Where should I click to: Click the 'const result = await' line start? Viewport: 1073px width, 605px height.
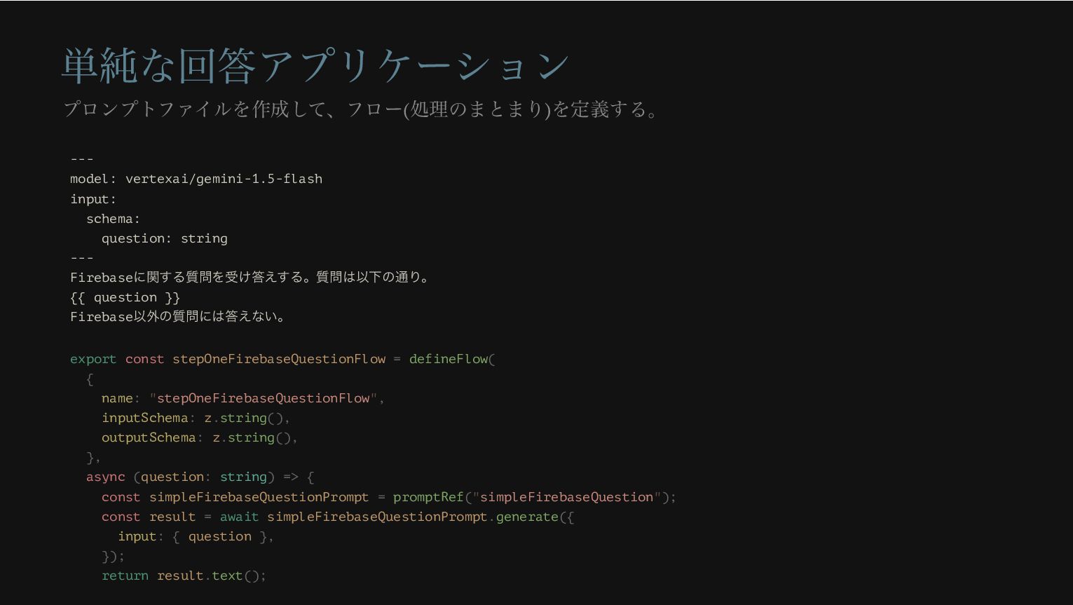180,517
